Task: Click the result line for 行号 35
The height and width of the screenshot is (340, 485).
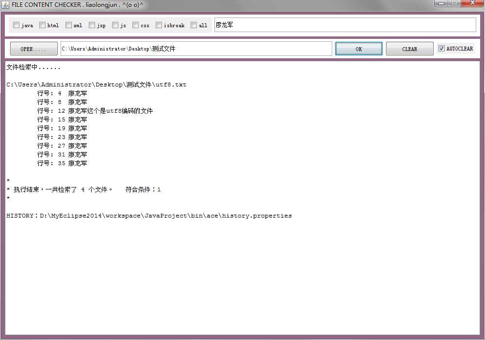Action: (62, 163)
